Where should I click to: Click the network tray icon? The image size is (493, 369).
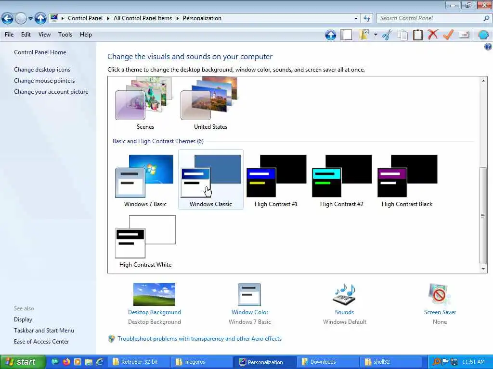click(454, 362)
